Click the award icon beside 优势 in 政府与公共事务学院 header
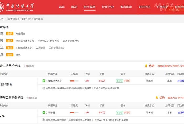 pyautogui.click(x=157, y=98)
